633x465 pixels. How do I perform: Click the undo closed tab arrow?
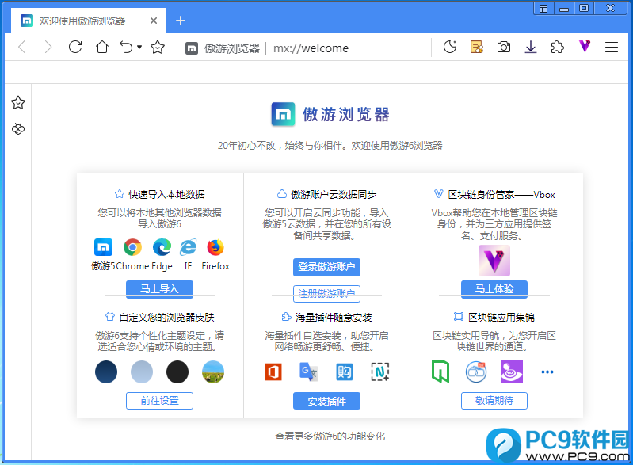126,48
